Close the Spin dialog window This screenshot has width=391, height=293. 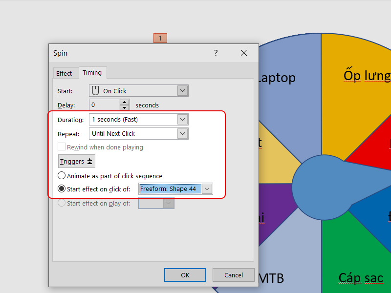pyautogui.click(x=243, y=53)
